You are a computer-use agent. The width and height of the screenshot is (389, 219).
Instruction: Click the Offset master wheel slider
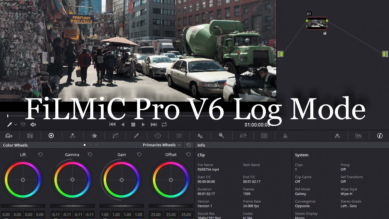click(171, 206)
